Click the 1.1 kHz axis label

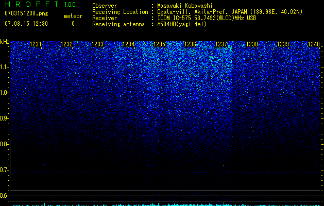point(4,67)
